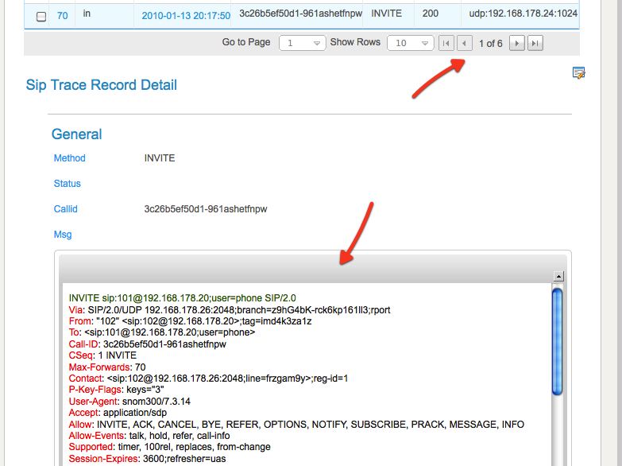Screen dimensions: 622x466
Task: Go to the next page of results
Action: tap(517, 44)
